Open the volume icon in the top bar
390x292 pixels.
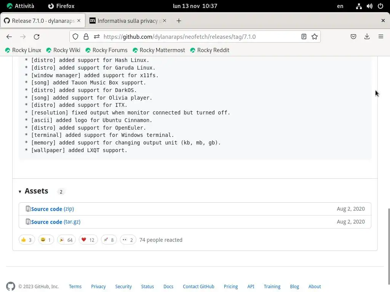(369, 6)
